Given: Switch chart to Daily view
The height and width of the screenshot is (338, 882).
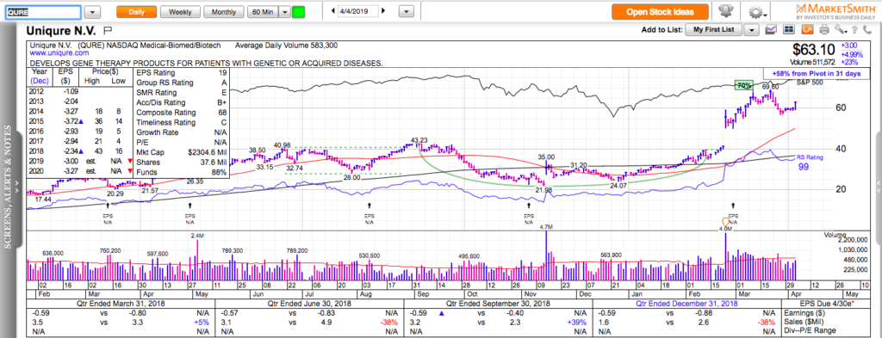Looking at the screenshot, I should click(136, 12).
